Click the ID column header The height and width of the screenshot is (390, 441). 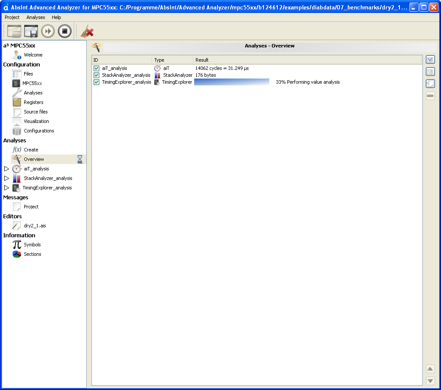tap(122, 60)
